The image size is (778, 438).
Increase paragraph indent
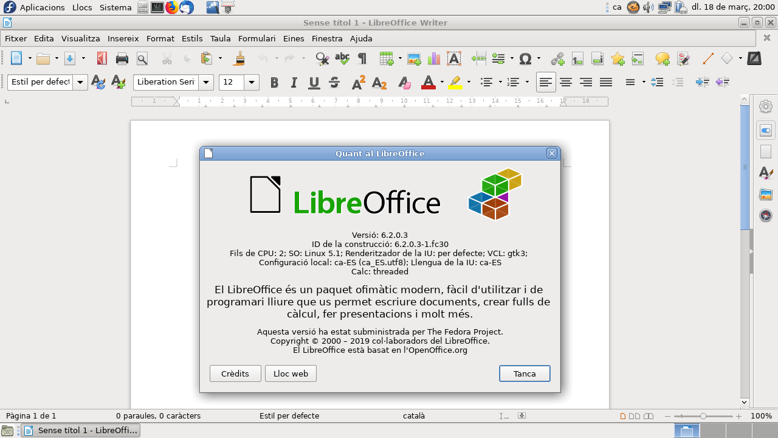702,82
